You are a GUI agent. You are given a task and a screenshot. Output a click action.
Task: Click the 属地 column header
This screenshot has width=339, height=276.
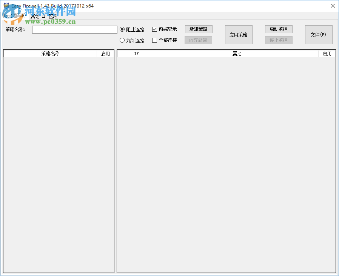coord(236,53)
